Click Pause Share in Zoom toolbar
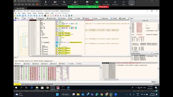Screen dimensions: 173x97 tap(106, 3)
